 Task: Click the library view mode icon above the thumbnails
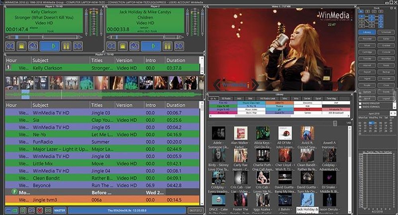click(x=335, y=123)
